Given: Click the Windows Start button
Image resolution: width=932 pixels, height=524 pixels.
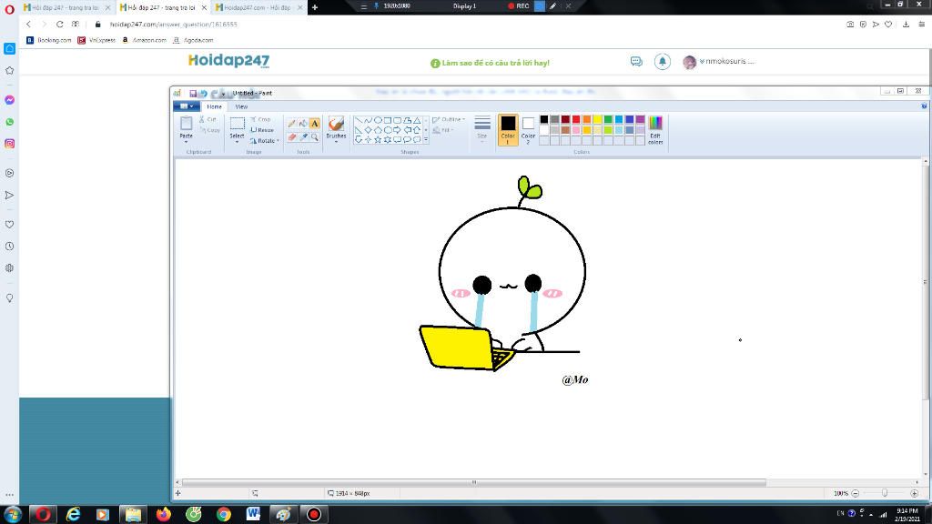Looking at the screenshot, I should (13, 514).
